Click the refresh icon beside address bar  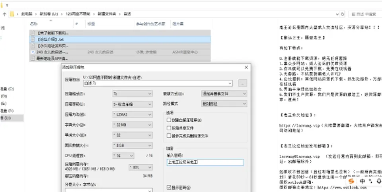pyautogui.click(x=343, y=14)
